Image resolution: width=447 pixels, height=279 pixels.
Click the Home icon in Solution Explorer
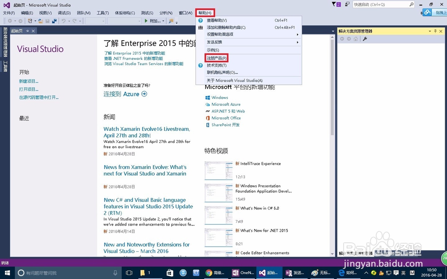pyautogui.click(x=355, y=39)
